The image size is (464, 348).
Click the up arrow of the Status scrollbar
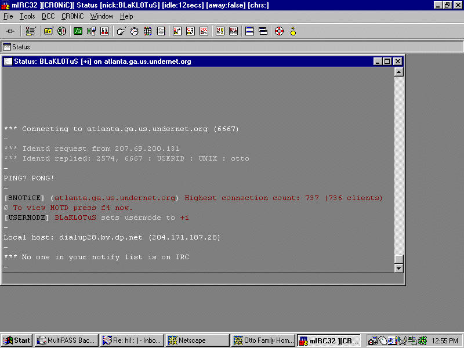pos(399,72)
